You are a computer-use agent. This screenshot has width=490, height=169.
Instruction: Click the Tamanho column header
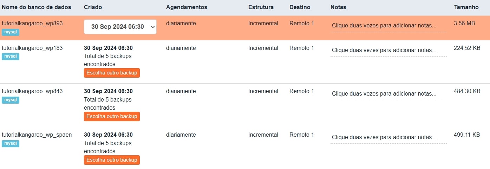(x=466, y=7)
